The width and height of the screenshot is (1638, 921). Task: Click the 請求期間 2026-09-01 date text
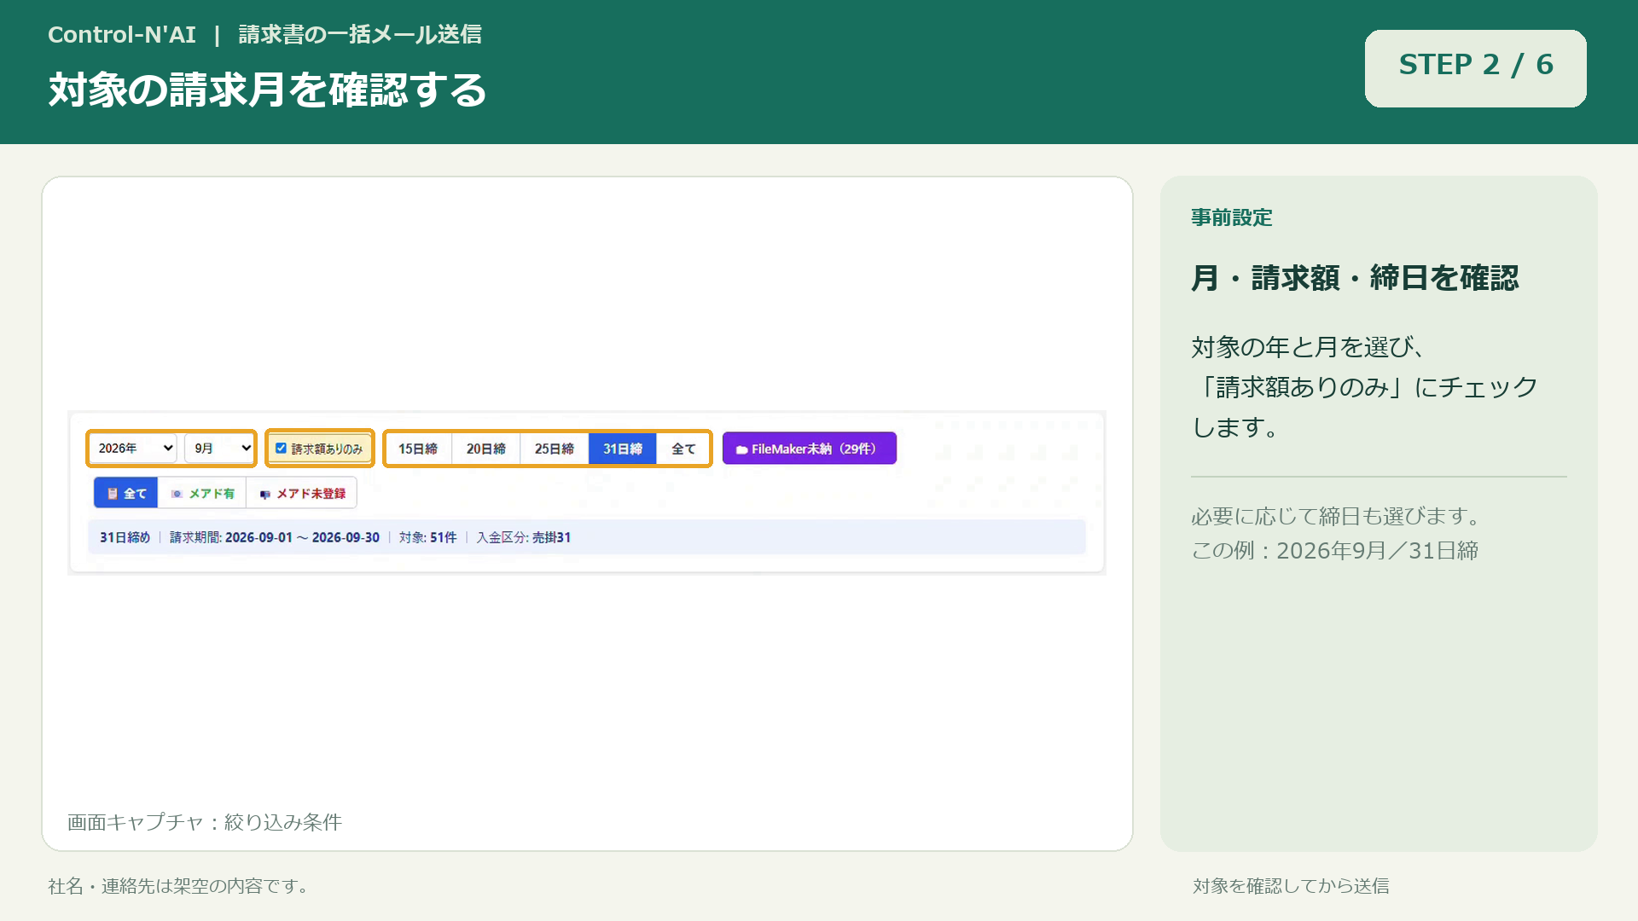click(x=258, y=538)
